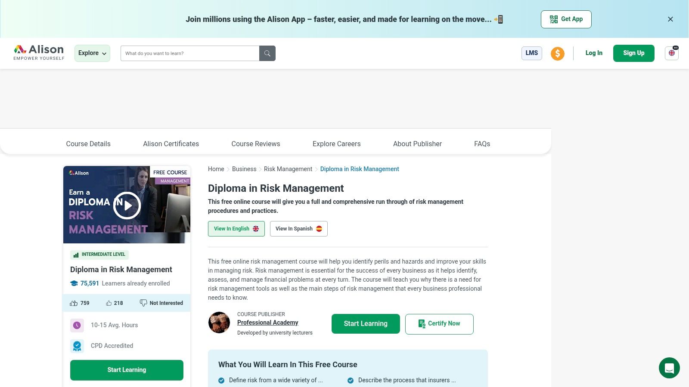Click the Sign Up button

click(634, 53)
